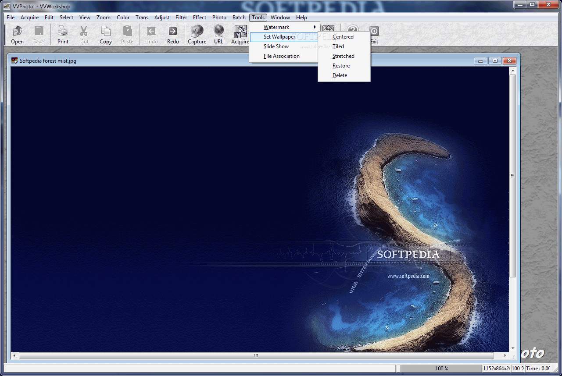
Task: Maximize the Softpedia forest mist.jpg child window
Action: (x=495, y=61)
